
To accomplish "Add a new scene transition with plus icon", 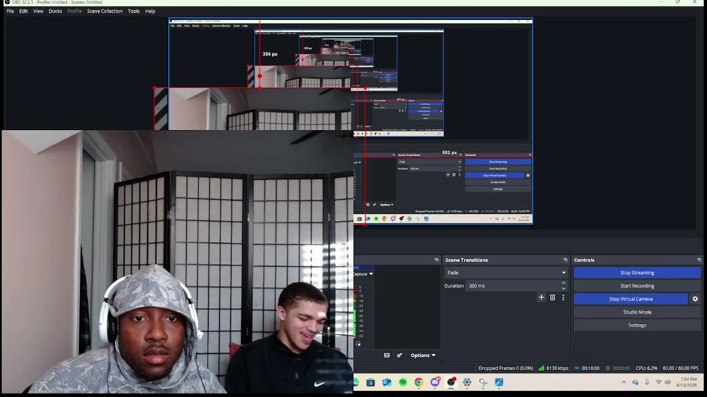I will tap(541, 298).
